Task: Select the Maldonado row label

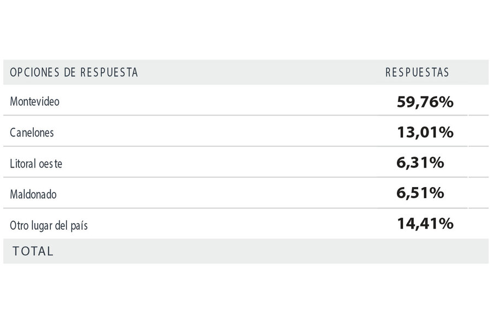Action: pos(33,194)
